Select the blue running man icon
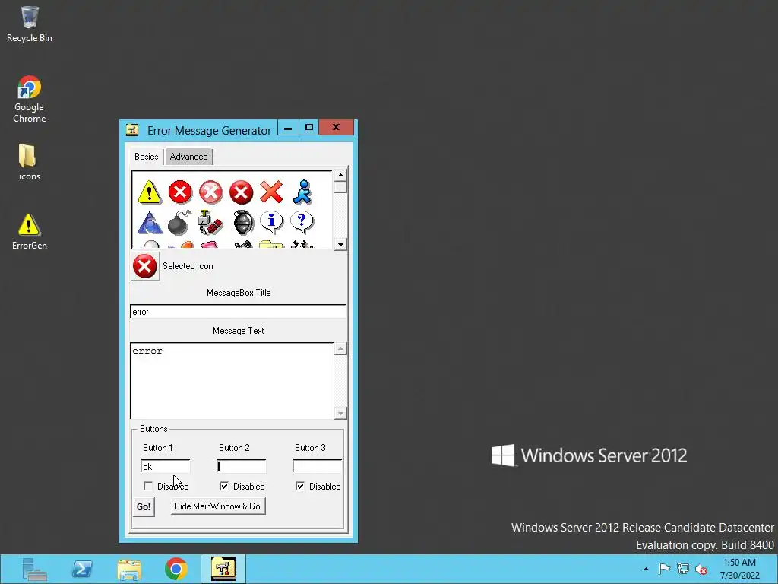The height and width of the screenshot is (584, 778). point(302,192)
